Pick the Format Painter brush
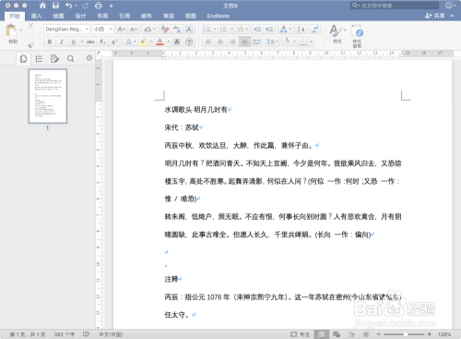The image size is (461, 339). [x=30, y=45]
